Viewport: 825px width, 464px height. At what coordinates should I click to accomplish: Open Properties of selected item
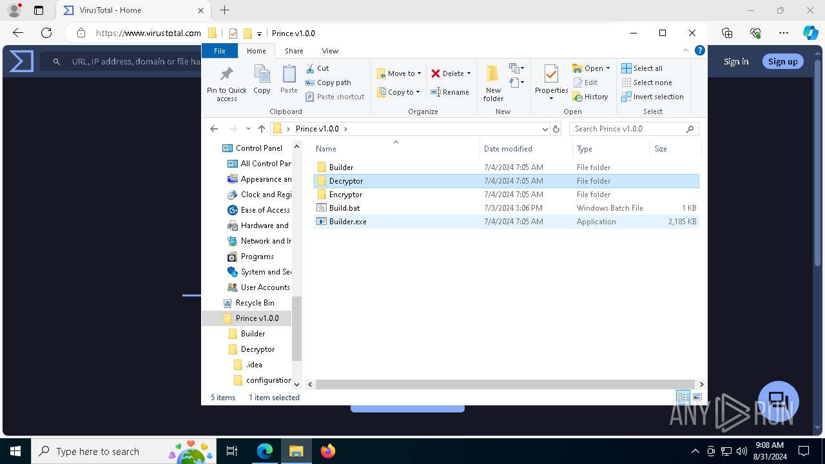coord(551,82)
